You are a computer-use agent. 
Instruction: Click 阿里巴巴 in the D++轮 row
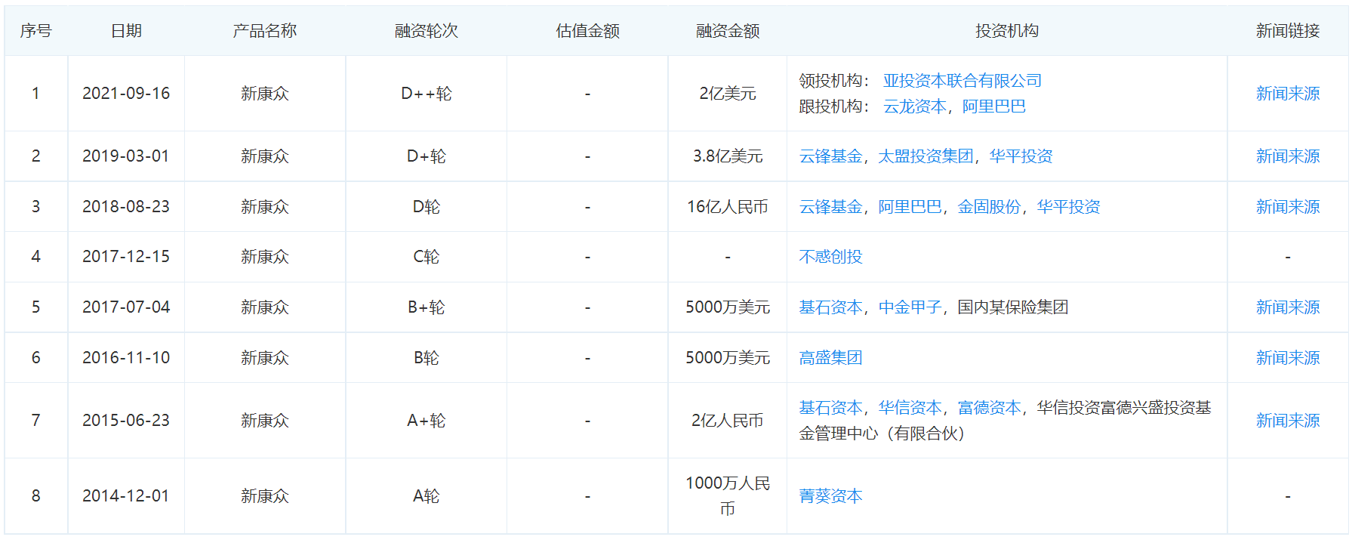point(993,106)
